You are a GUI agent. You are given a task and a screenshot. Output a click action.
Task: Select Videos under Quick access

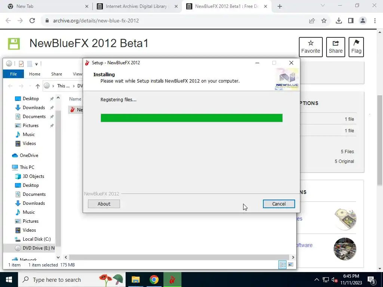point(29,143)
